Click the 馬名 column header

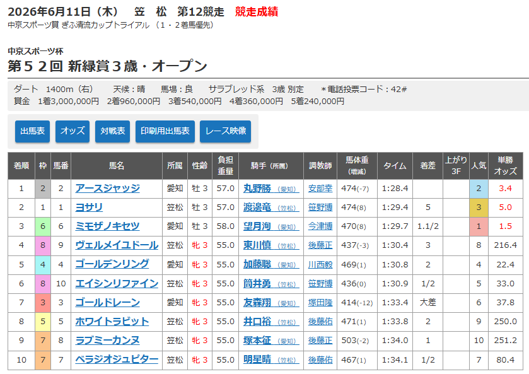coord(117,166)
